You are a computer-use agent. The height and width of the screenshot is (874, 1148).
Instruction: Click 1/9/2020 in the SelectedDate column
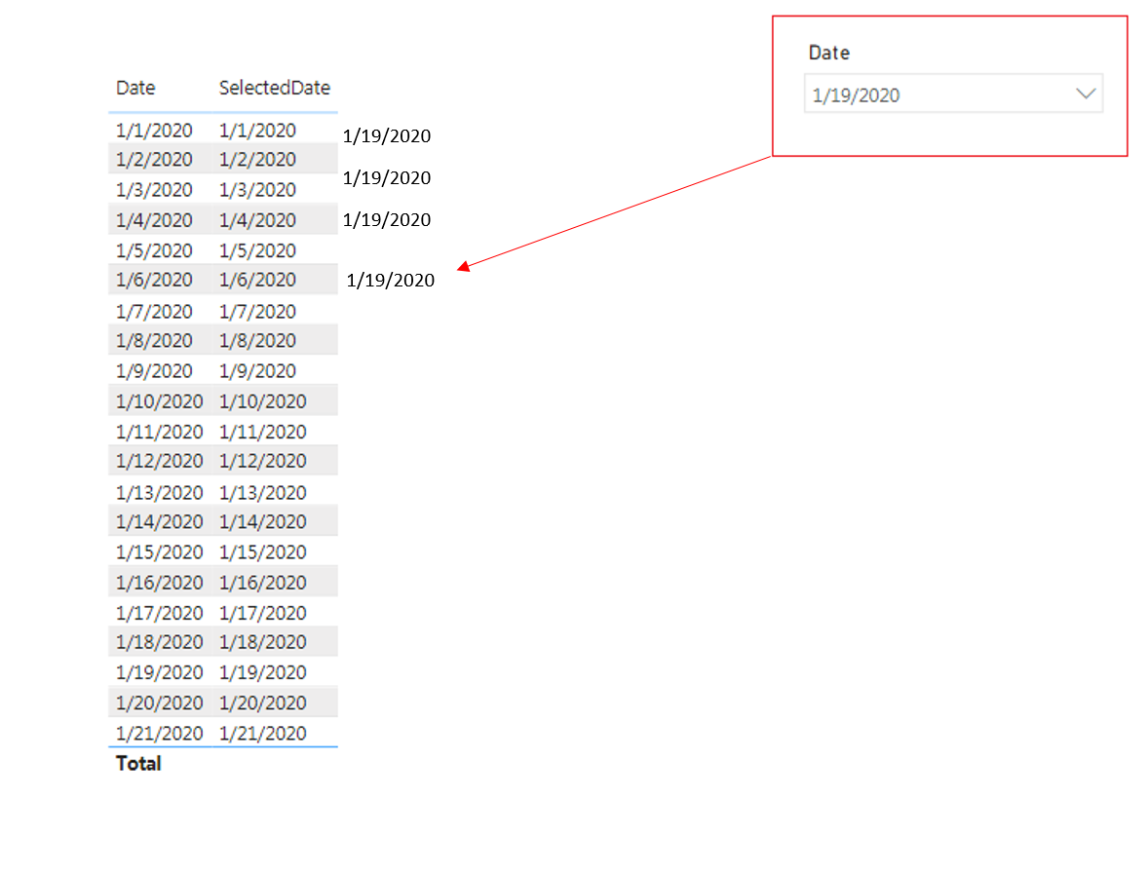(x=257, y=371)
